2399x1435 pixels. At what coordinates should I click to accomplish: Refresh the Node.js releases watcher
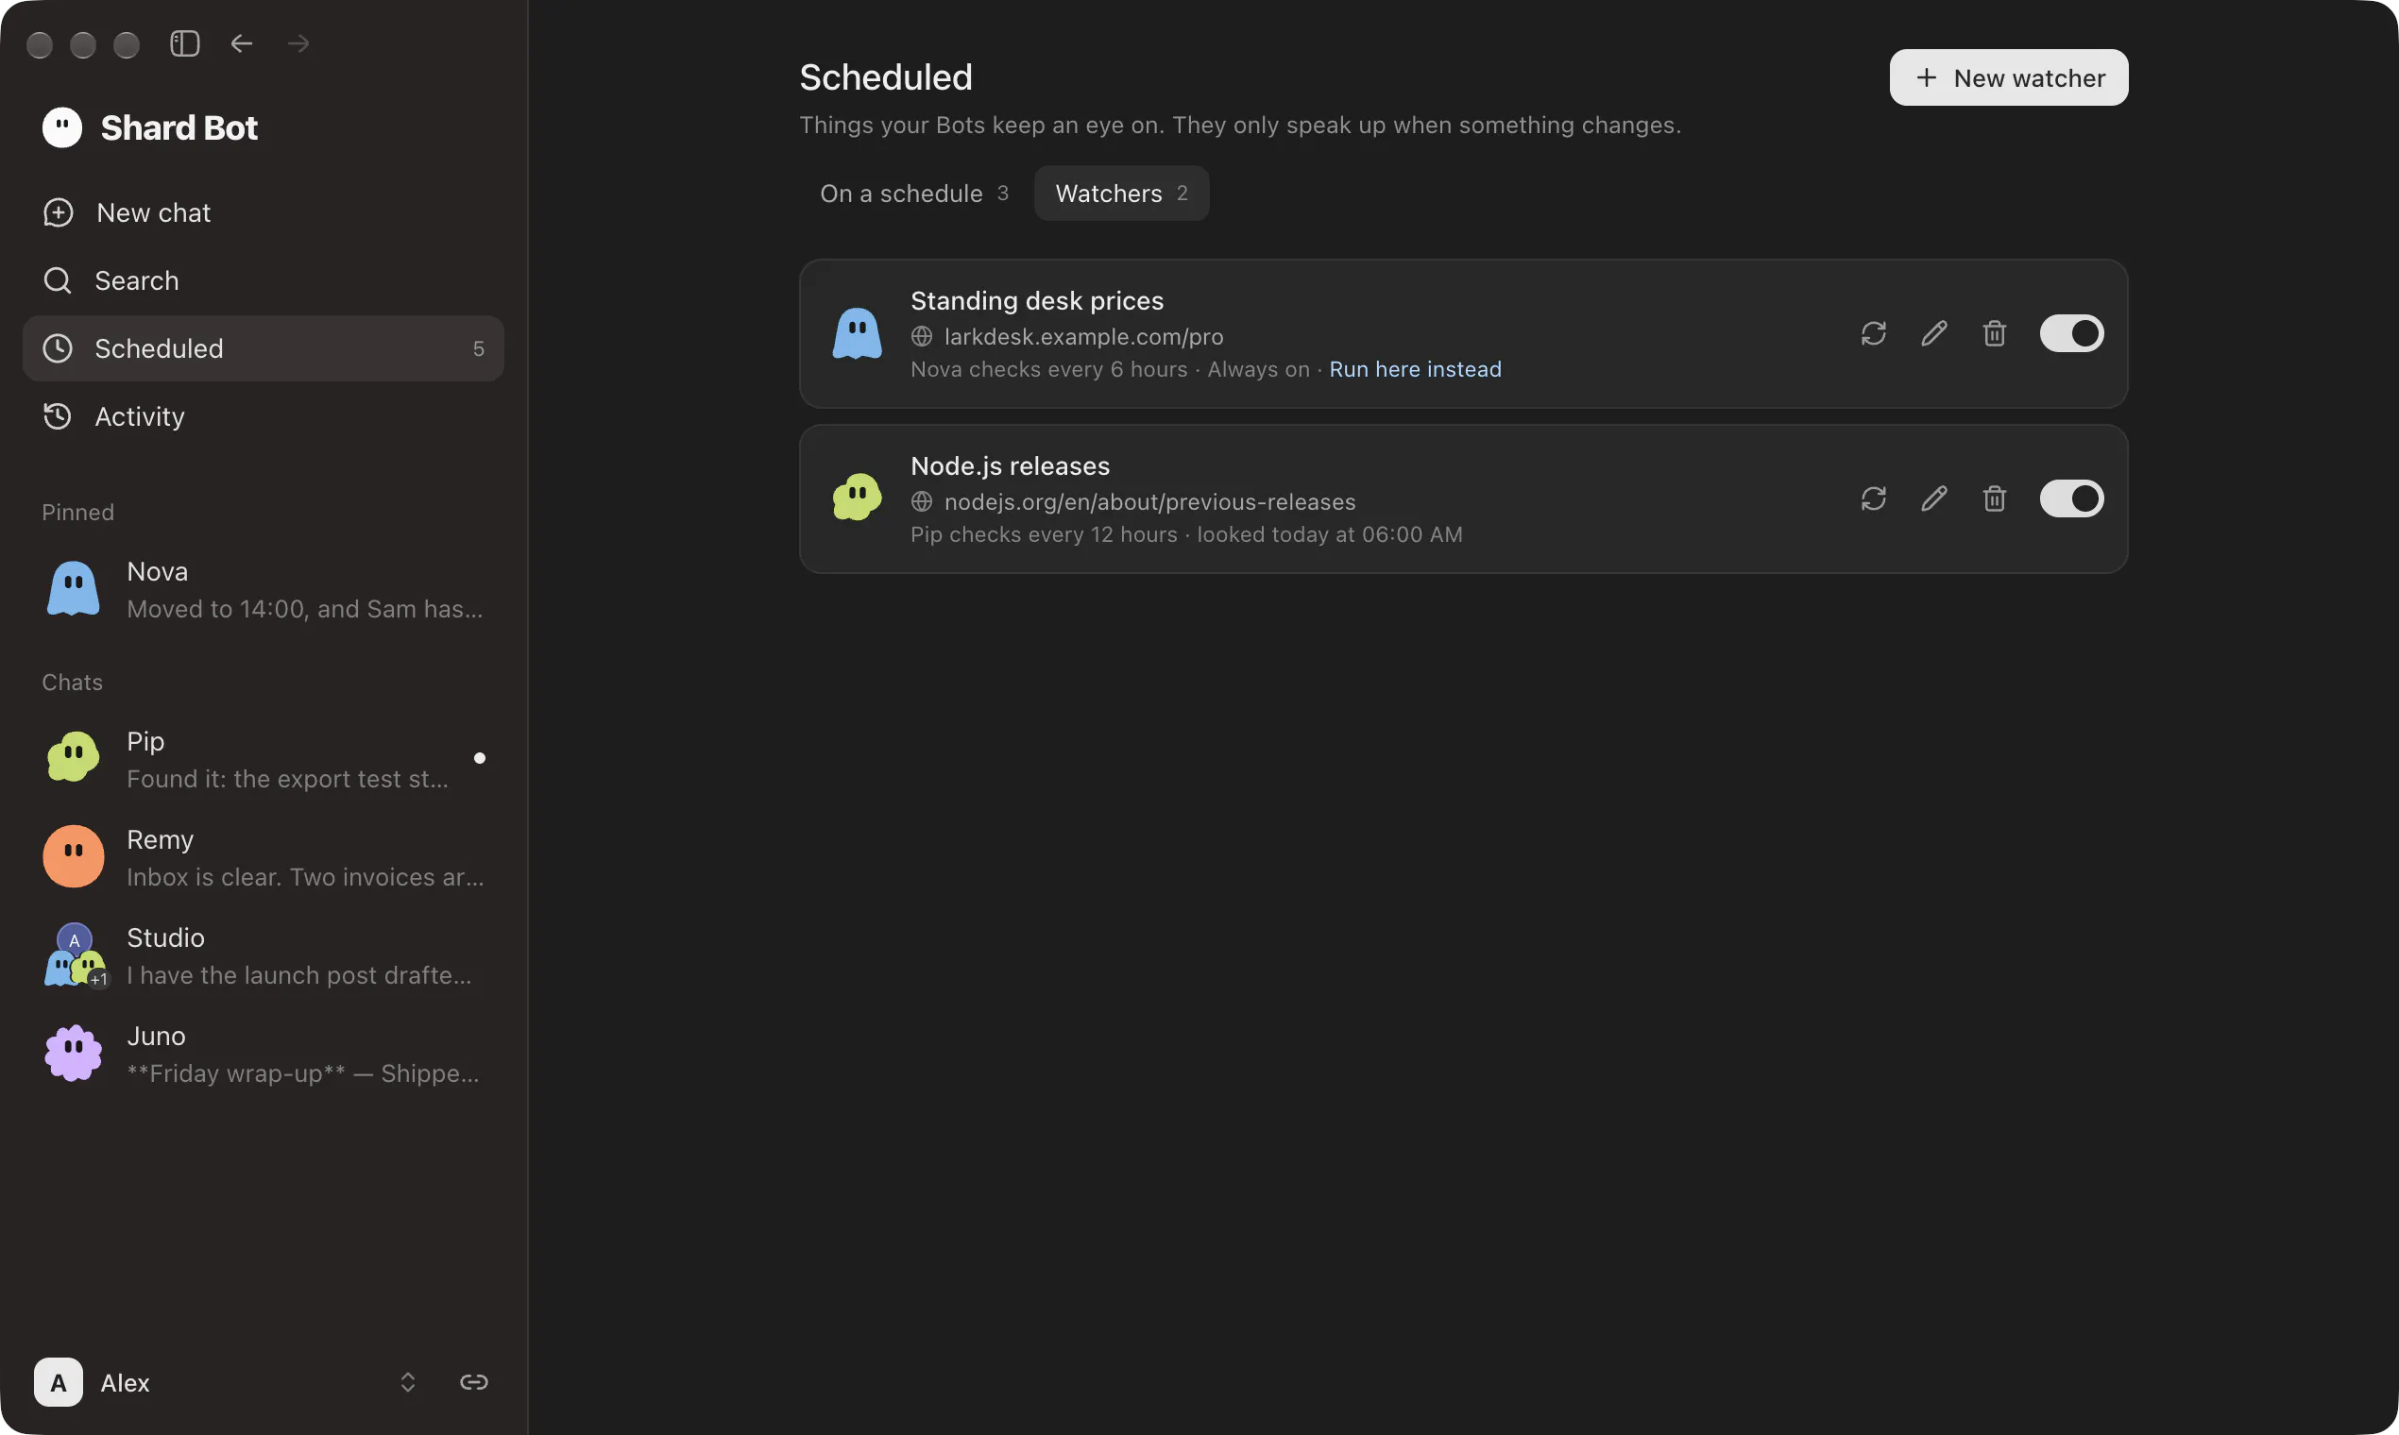pyautogui.click(x=1874, y=499)
